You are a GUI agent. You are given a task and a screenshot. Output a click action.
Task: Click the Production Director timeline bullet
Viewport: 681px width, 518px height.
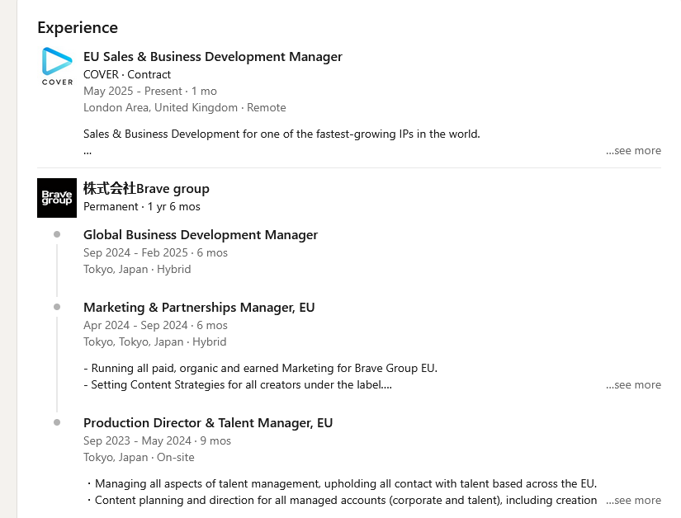[57, 422]
